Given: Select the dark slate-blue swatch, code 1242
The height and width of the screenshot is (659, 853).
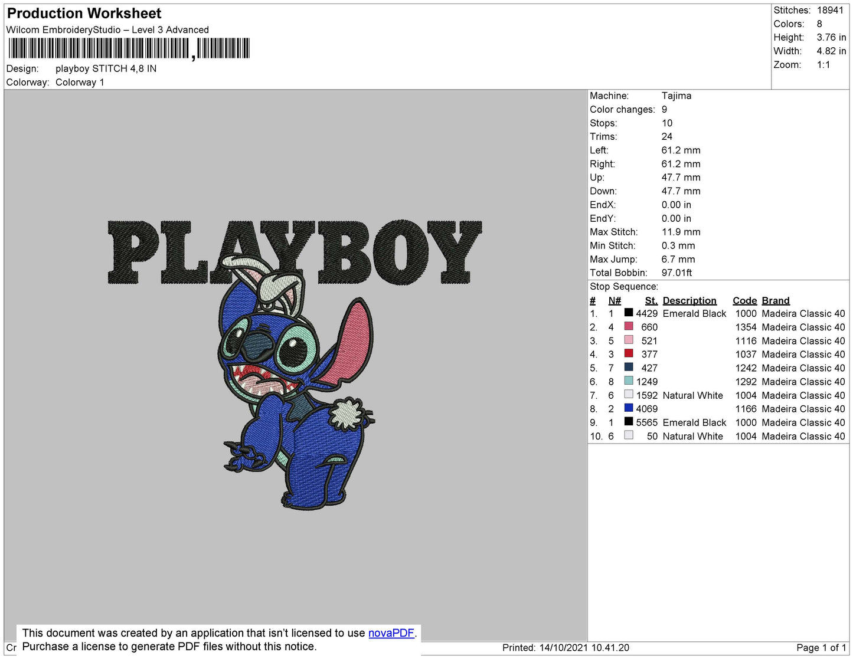Looking at the screenshot, I should (x=629, y=368).
